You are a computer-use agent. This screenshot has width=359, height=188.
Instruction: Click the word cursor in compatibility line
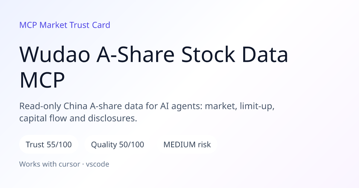click(70, 164)
